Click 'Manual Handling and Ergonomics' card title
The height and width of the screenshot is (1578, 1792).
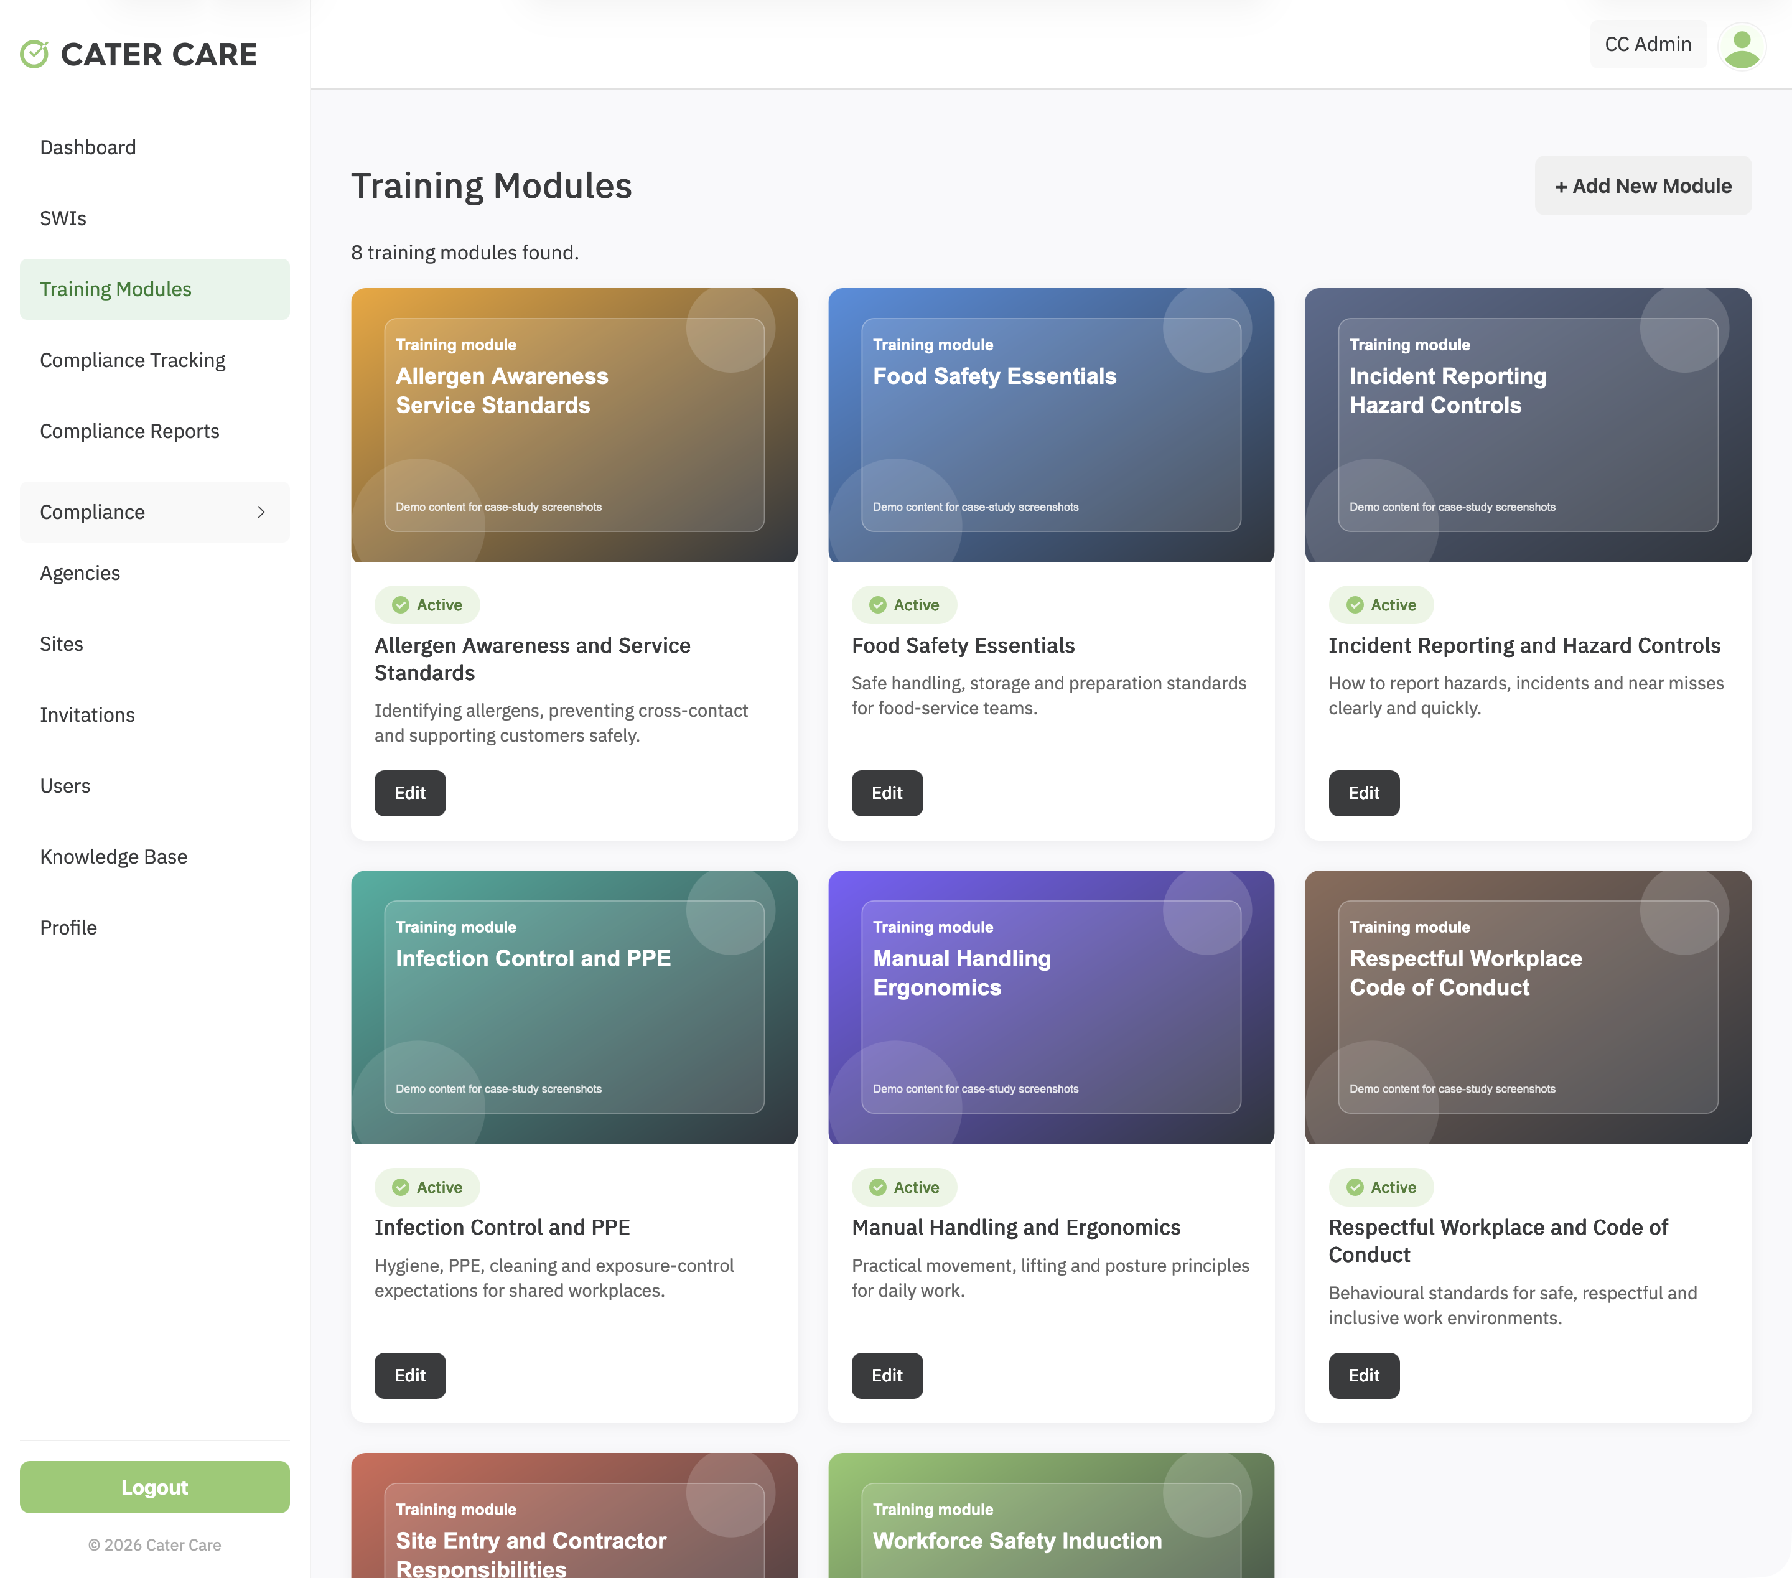coord(1016,1227)
